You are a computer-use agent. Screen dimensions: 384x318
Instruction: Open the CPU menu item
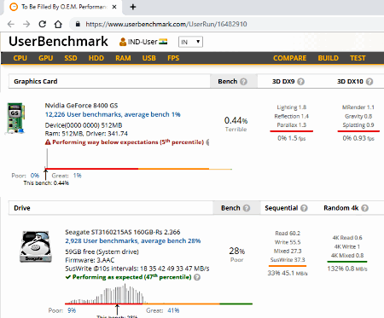coord(20,58)
